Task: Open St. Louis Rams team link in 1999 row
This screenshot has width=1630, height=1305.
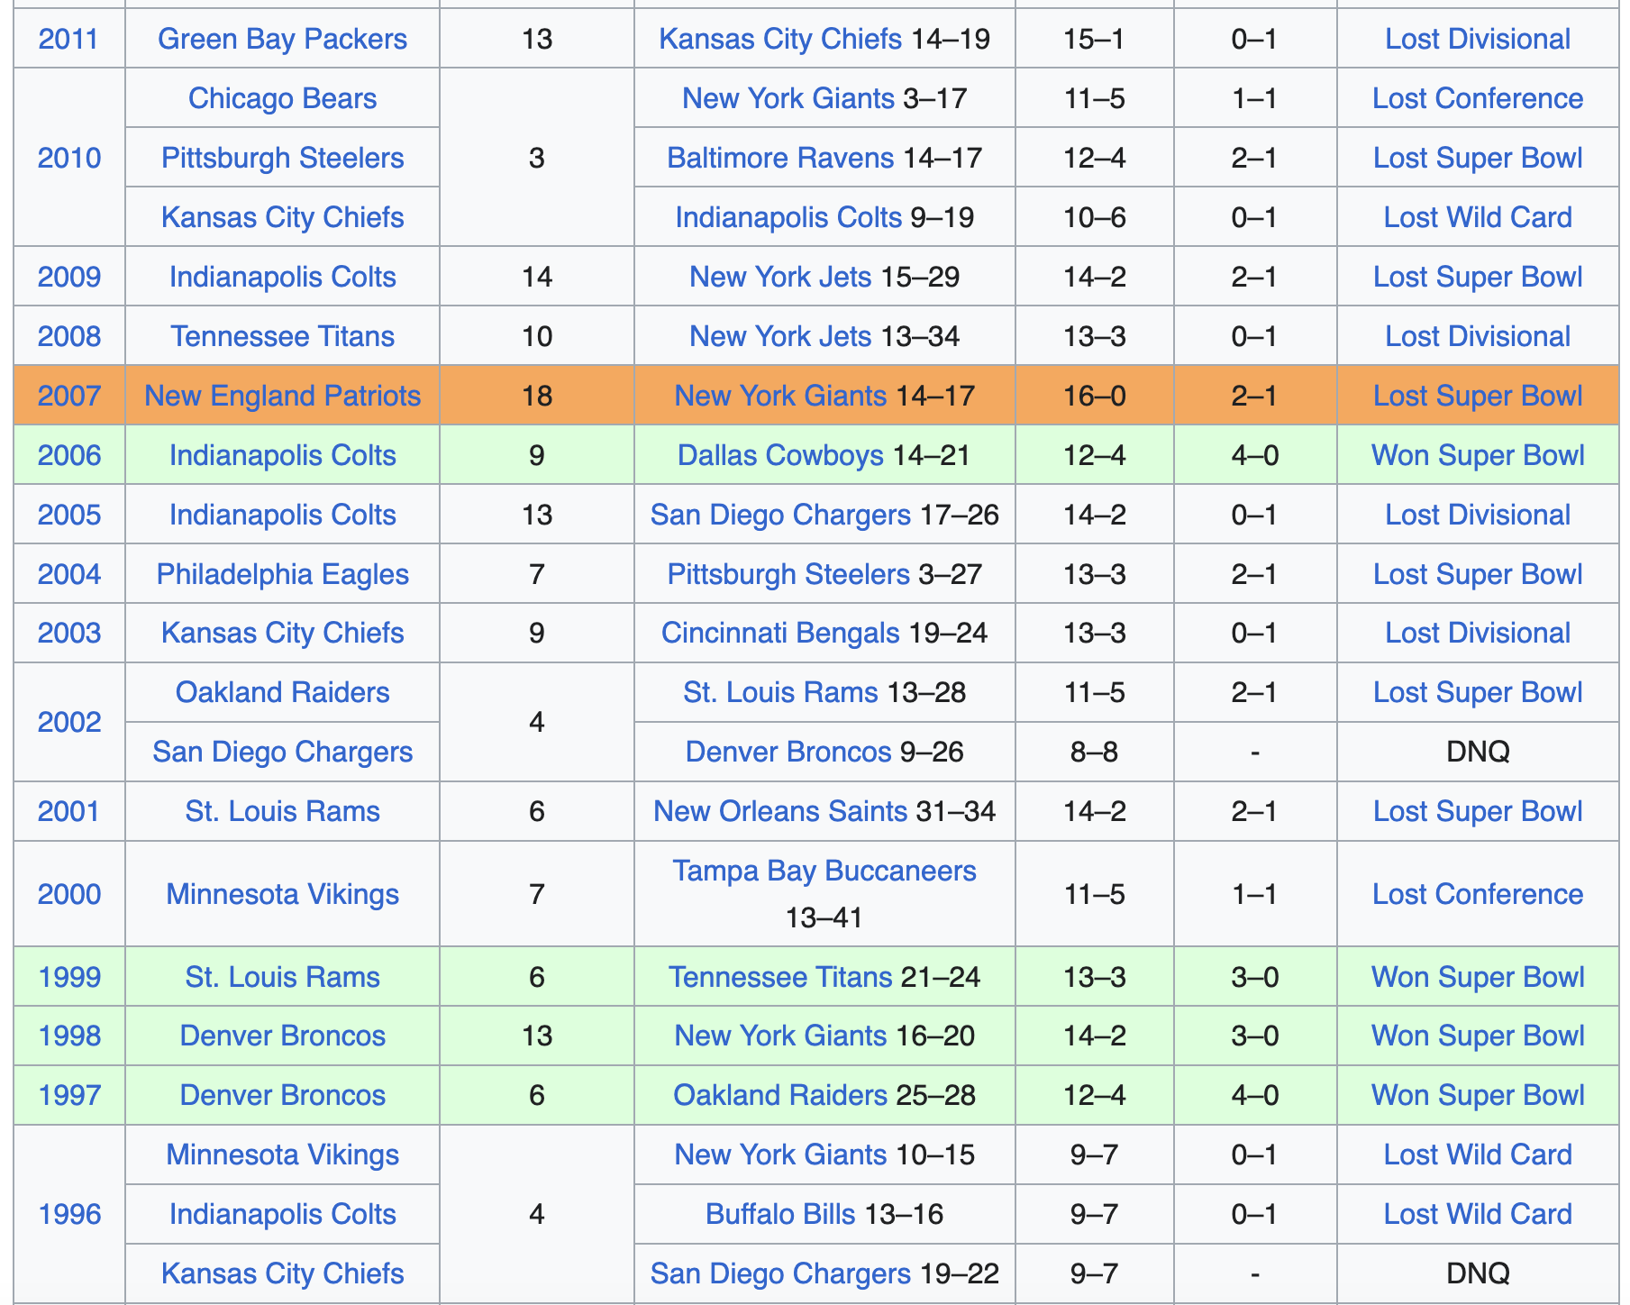Action: click(282, 977)
